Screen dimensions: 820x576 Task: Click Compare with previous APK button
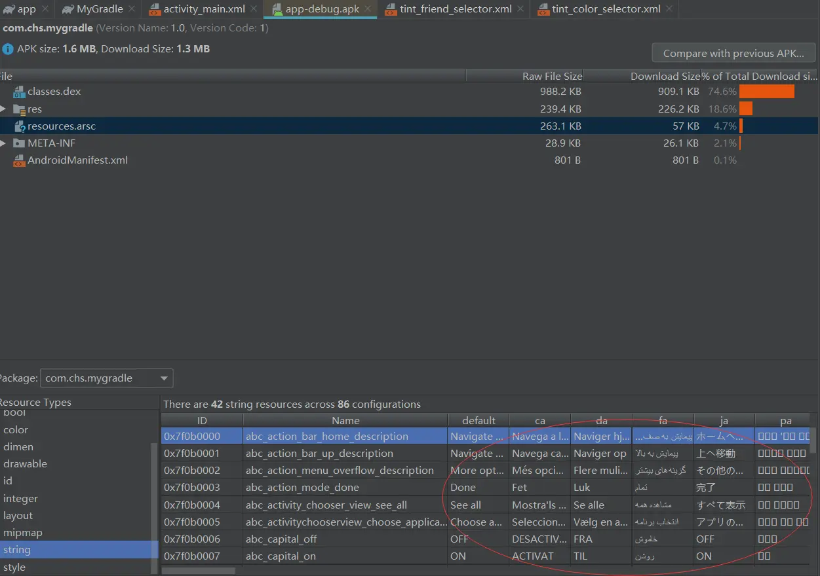[x=733, y=54]
